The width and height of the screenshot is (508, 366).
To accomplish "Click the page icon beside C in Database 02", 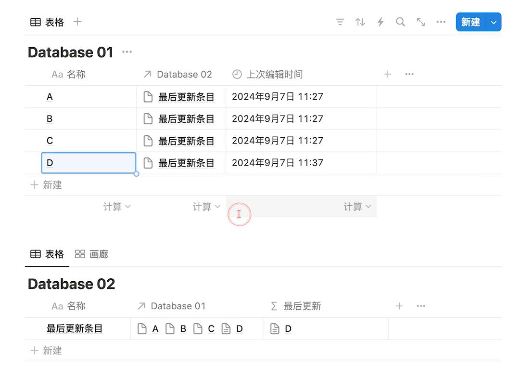I will point(198,329).
